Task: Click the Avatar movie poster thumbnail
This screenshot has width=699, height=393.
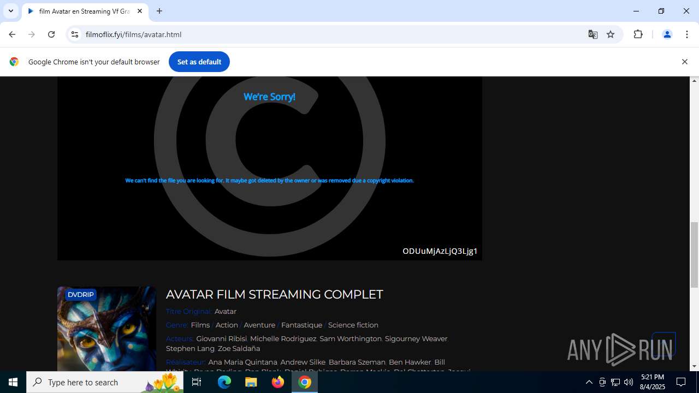Action: pos(106,329)
